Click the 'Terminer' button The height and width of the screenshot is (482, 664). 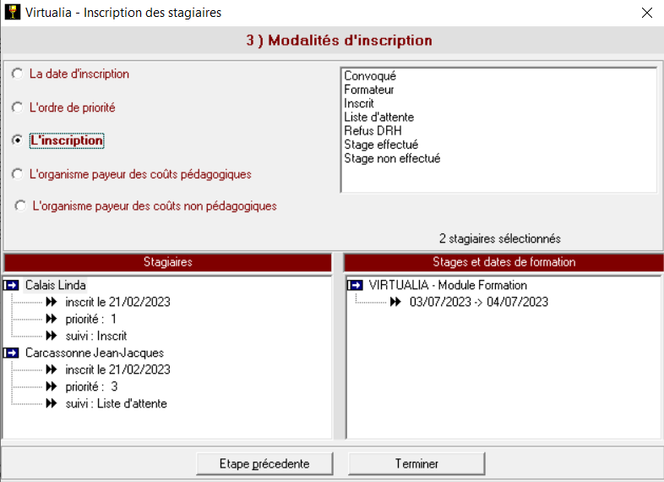[416, 463]
